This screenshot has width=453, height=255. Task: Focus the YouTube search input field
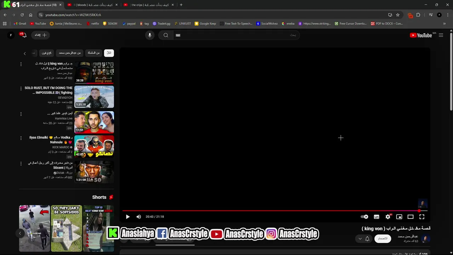click(x=236, y=35)
